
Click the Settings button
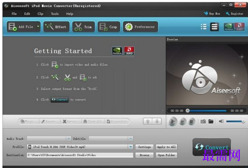(x=145, y=147)
